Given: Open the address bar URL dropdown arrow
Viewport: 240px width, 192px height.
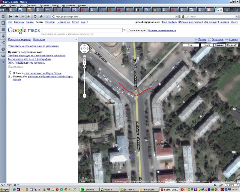Looking at the screenshot, I should pos(177,16).
